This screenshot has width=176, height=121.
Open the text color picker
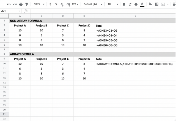142,4
